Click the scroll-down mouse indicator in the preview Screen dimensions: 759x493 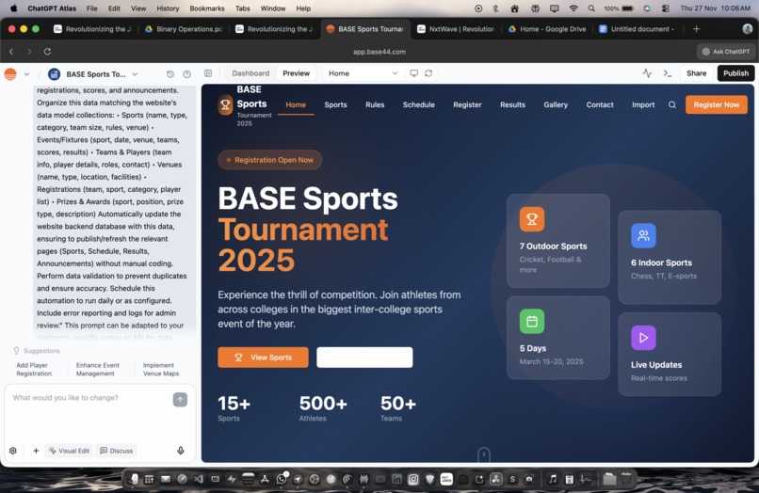(x=484, y=454)
